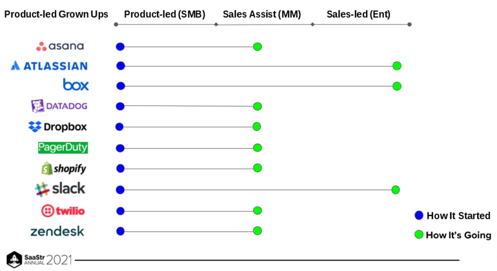Image resolution: width=497 pixels, height=271 pixels.
Task: Click the Atlassian logo
Action: (49, 66)
